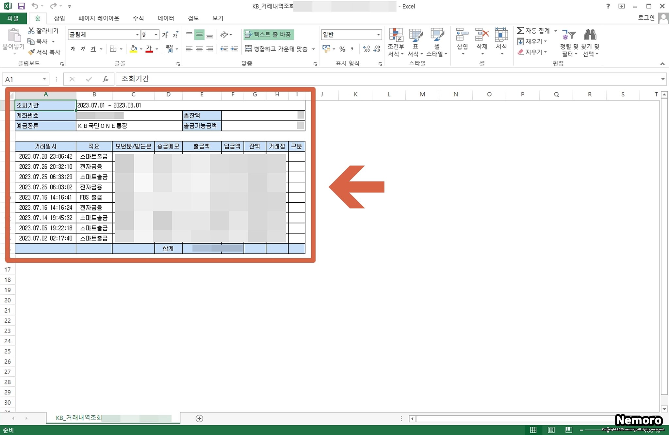Image resolution: width=669 pixels, height=435 pixels.
Task: Click the Insert Function fx icon
Action: pyautogui.click(x=105, y=79)
